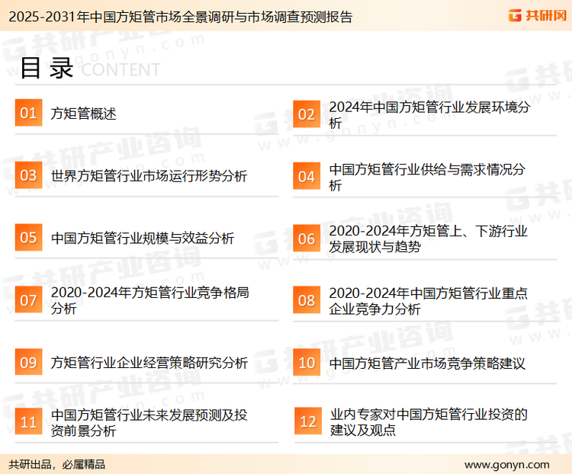Click the 12 numbered badge
Screen dimensions: 572x474
[307, 422]
